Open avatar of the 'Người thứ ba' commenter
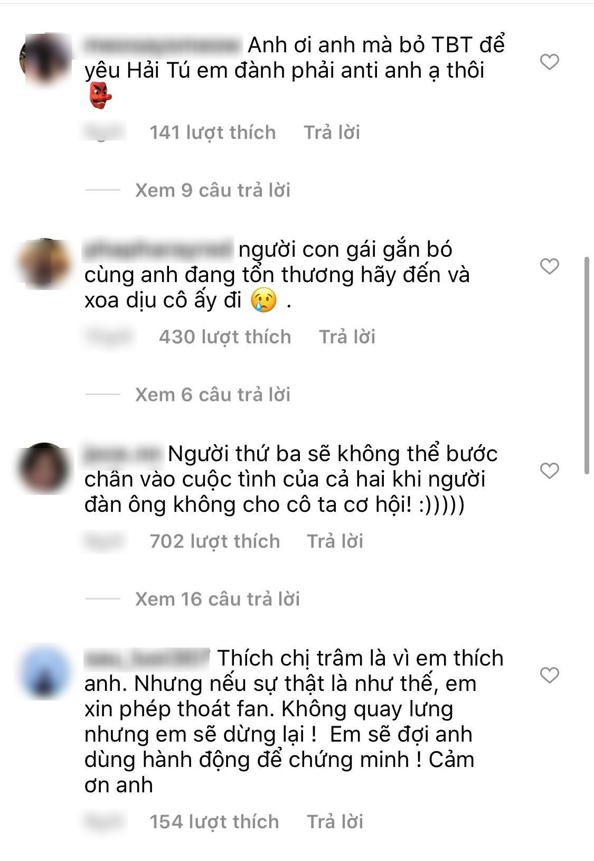 [44, 469]
